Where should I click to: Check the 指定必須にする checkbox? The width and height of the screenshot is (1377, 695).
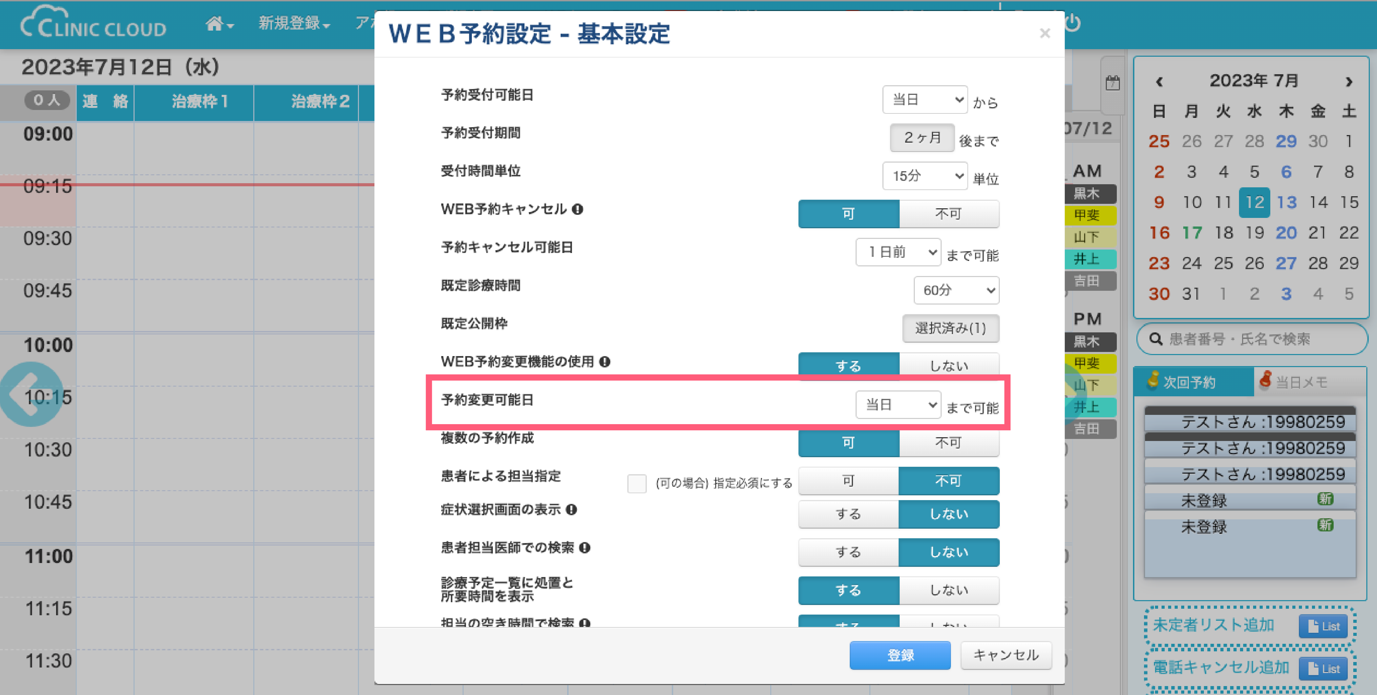[637, 484]
